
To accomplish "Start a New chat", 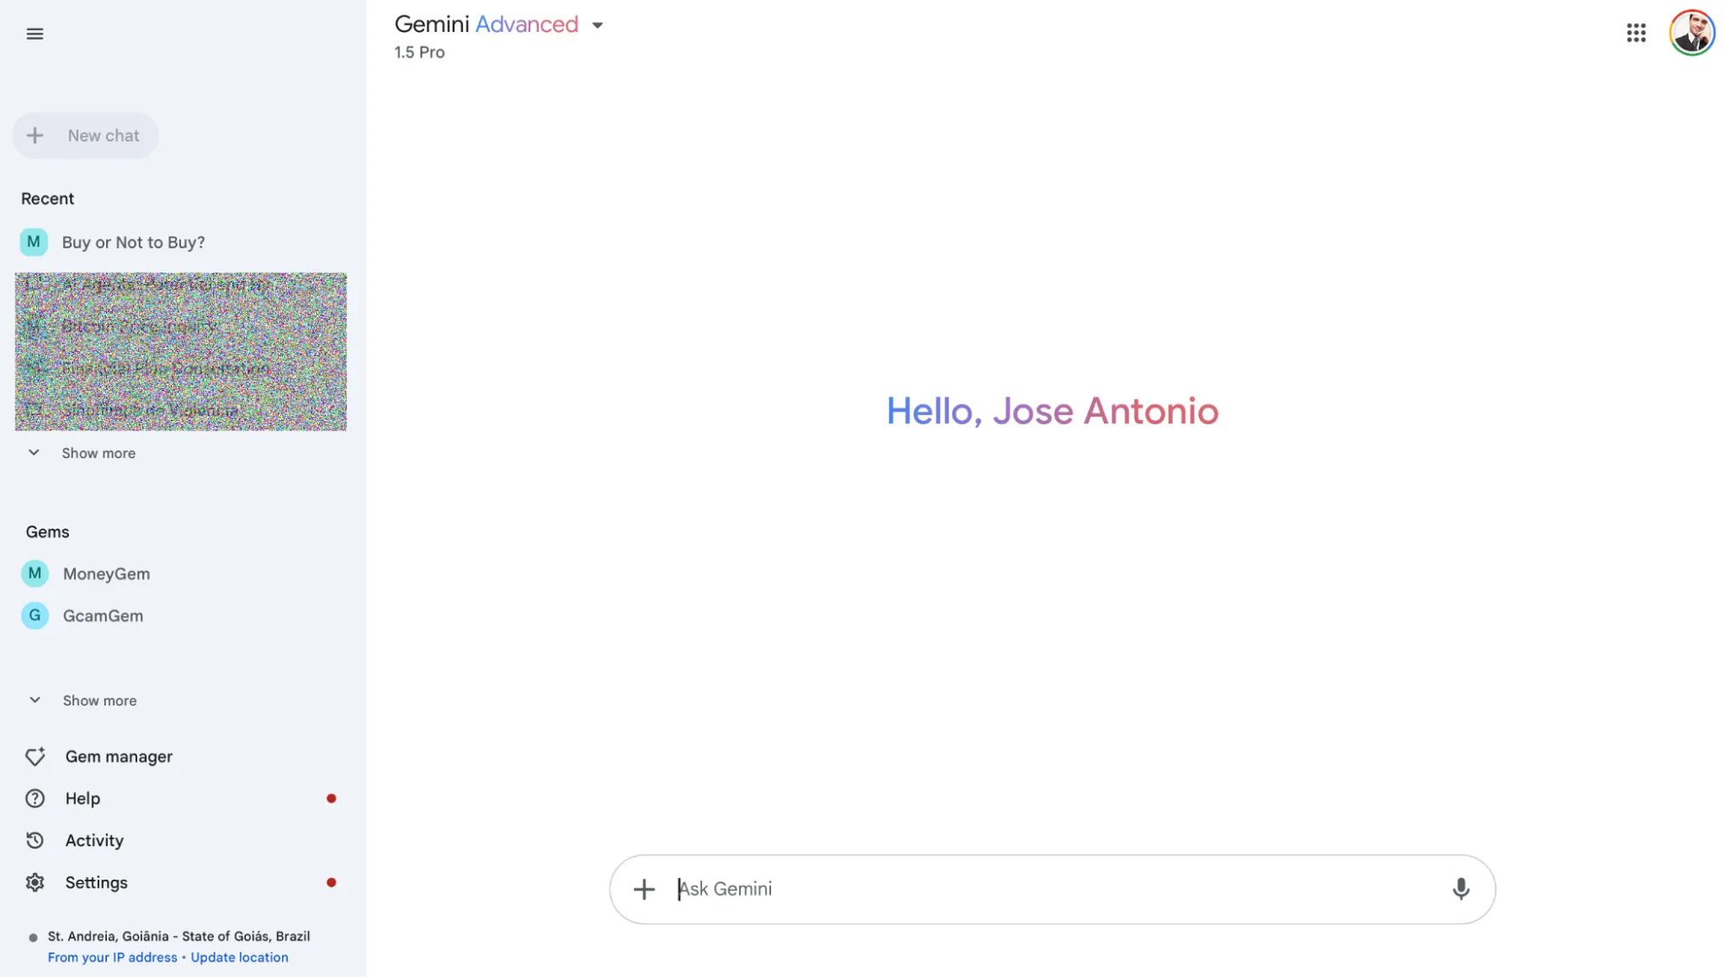I will coord(85,135).
